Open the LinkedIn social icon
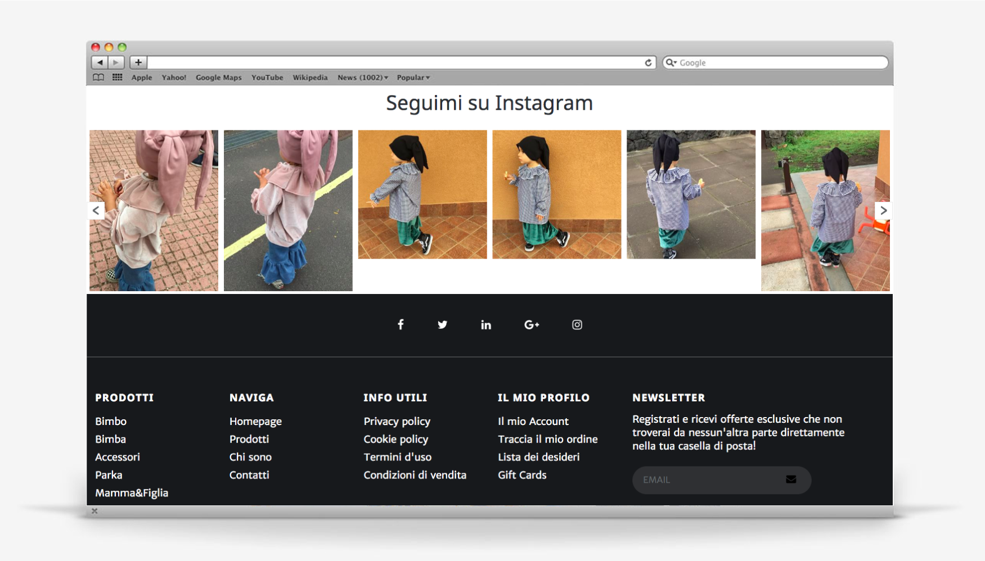This screenshot has height=561, width=985. pyautogui.click(x=486, y=324)
